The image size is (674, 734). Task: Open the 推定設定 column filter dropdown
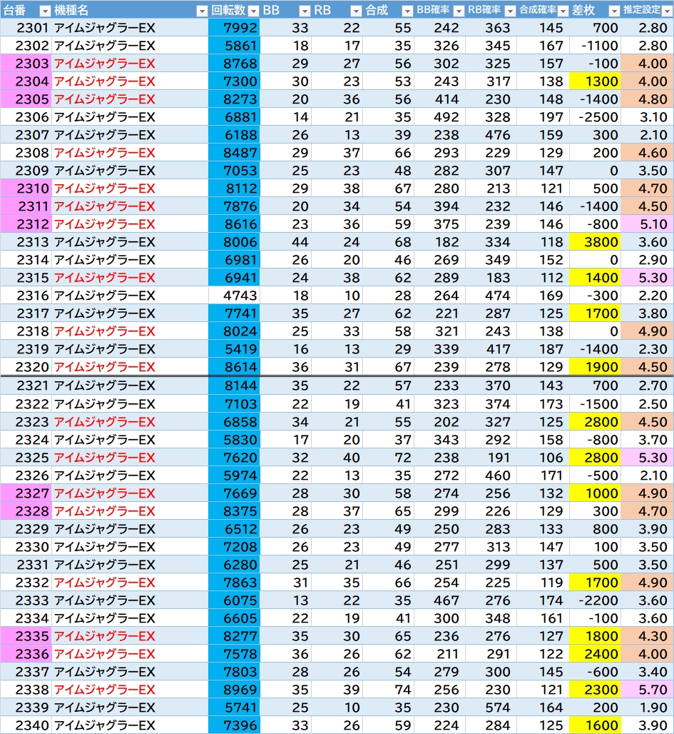tap(667, 11)
